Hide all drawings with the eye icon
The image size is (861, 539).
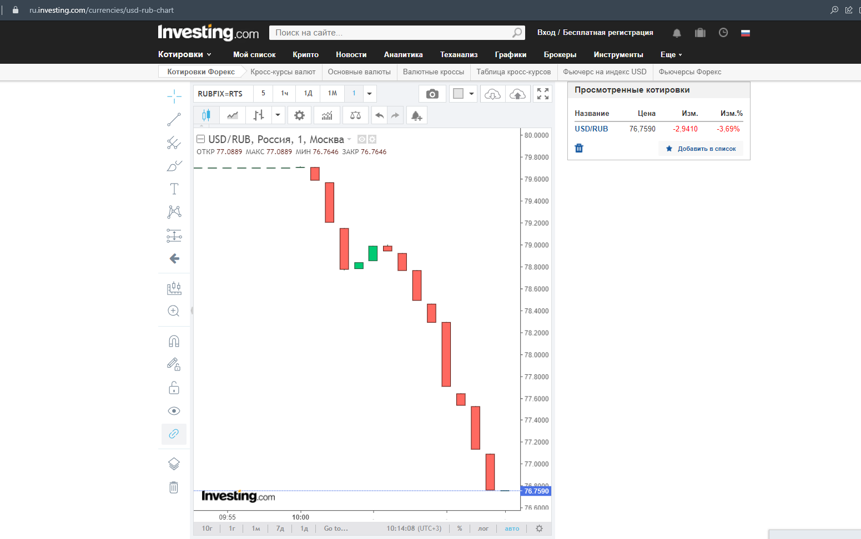pyautogui.click(x=174, y=411)
